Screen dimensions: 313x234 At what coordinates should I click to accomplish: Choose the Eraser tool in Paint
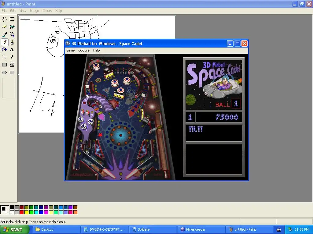coord(4,27)
